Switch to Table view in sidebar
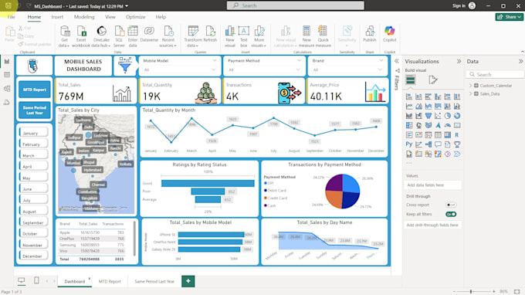The image size is (525, 295). pos(7,75)
